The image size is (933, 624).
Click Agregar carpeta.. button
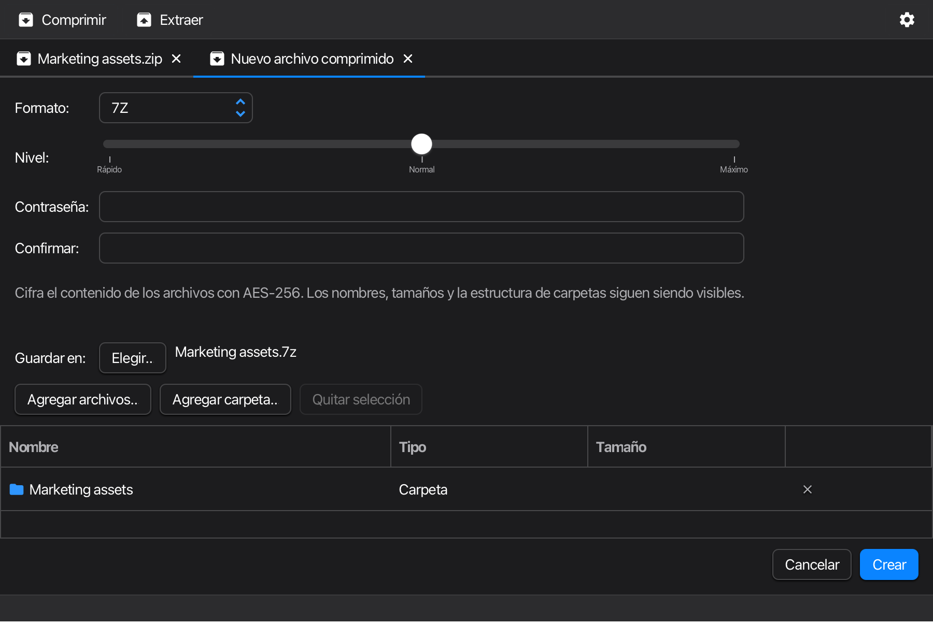pyautogui.click(x=225, y=399)
